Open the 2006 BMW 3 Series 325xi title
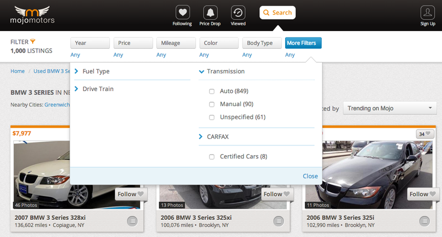Screen dimensions: 442x237 click(x=196, y=218)
